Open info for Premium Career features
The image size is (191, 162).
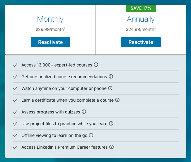[x=111, y=147]
